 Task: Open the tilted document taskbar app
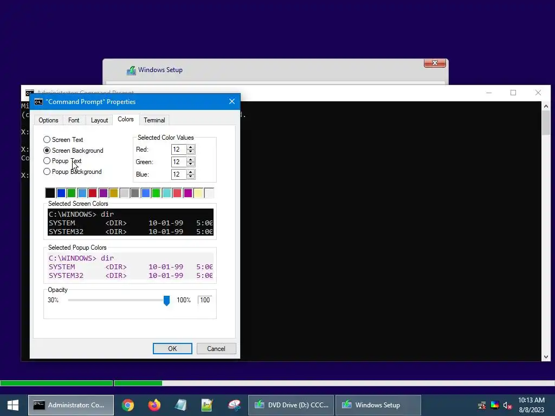tap(180, 405)
